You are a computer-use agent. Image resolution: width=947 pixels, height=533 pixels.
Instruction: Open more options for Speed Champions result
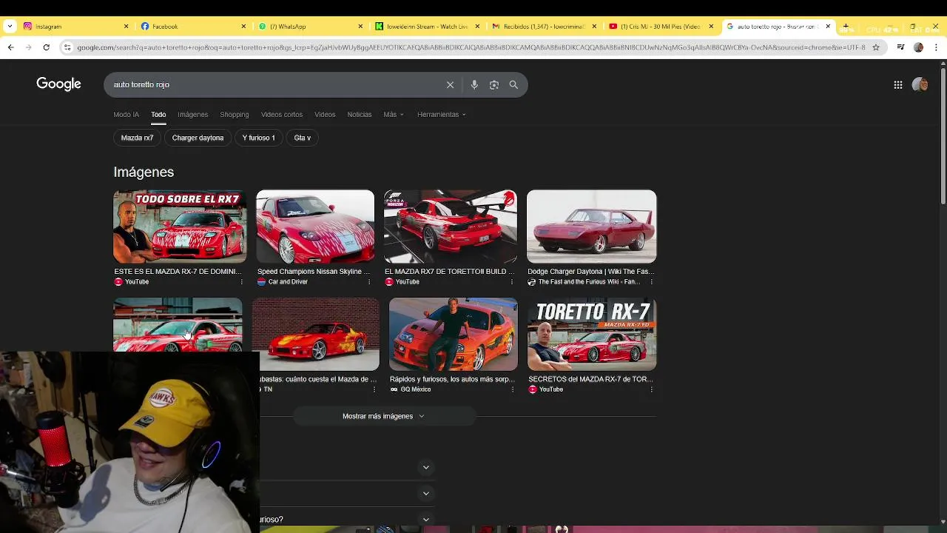point(369,282)
